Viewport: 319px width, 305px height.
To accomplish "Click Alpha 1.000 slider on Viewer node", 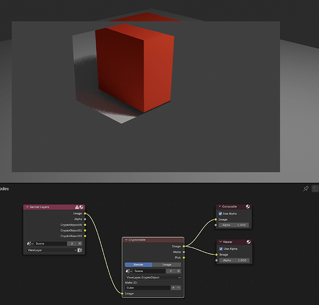I will [x=235, y=260].
